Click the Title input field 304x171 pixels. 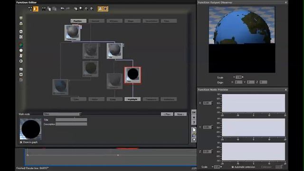click(x=71, y=120)
